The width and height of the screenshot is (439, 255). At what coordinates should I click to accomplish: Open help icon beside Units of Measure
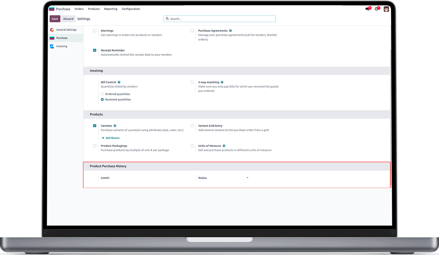[x=224, y=146]
